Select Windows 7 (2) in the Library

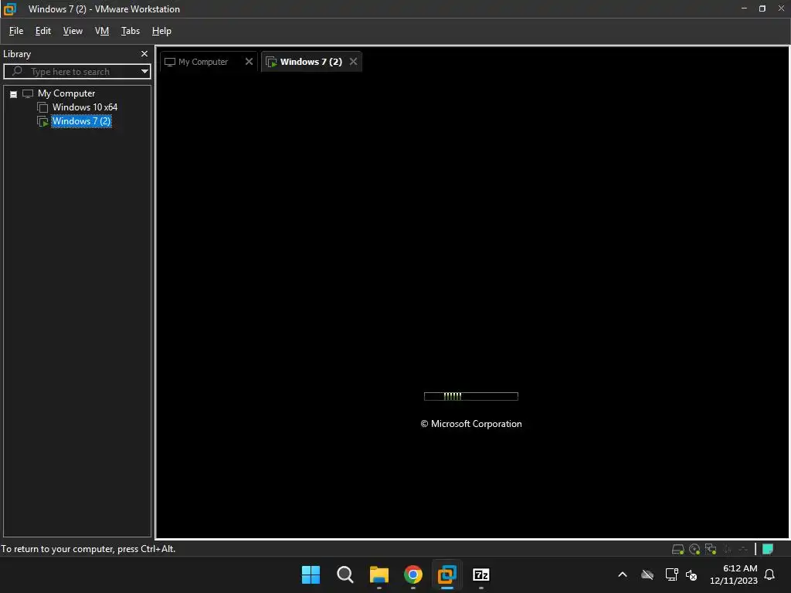pyautogui.click(x=81, y=121)
